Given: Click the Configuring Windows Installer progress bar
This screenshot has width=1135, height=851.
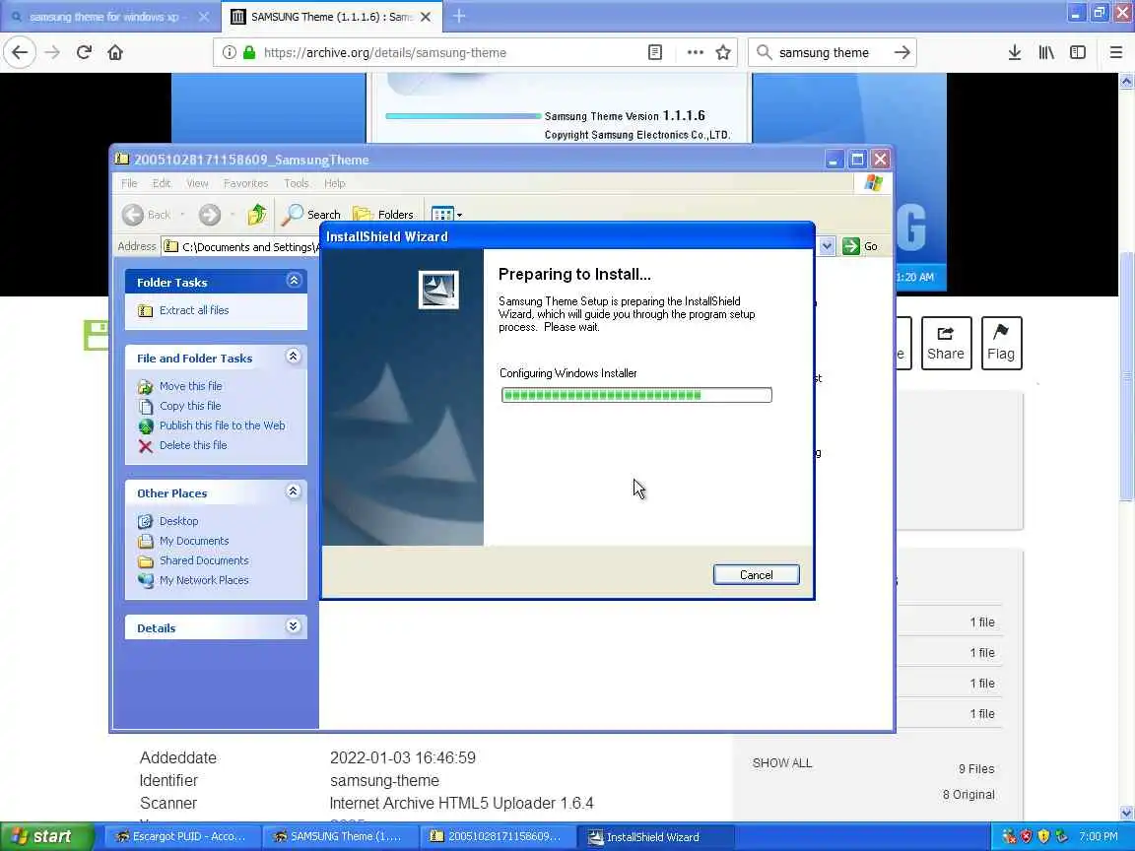Looking at the screenshot, I should coord(636,394).
